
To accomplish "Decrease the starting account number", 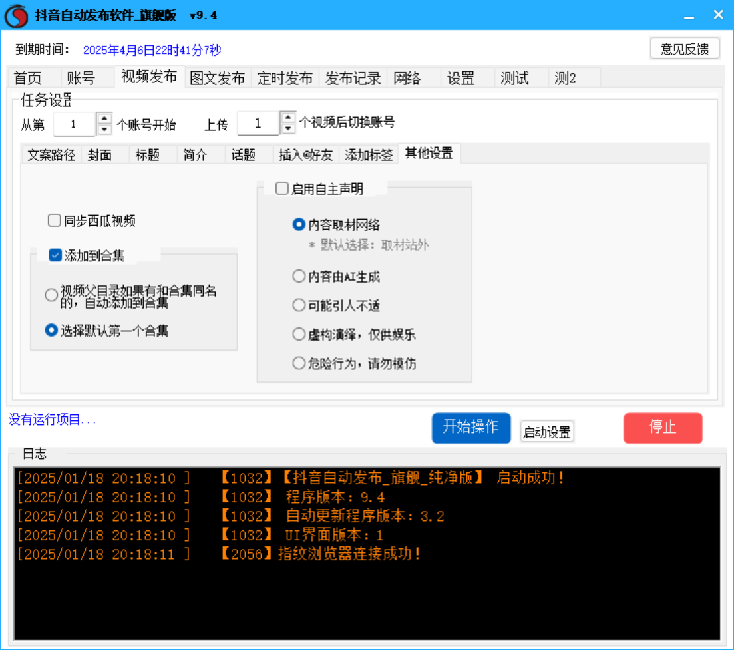I will (104, 130).
